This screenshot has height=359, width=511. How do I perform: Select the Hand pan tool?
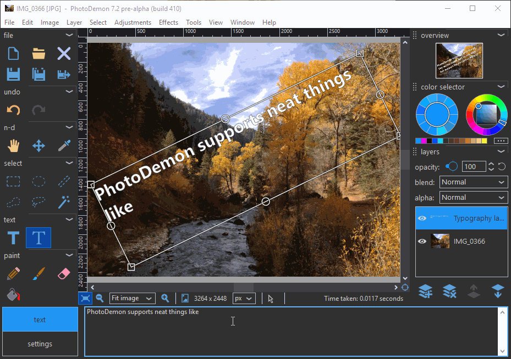[13, 145]
